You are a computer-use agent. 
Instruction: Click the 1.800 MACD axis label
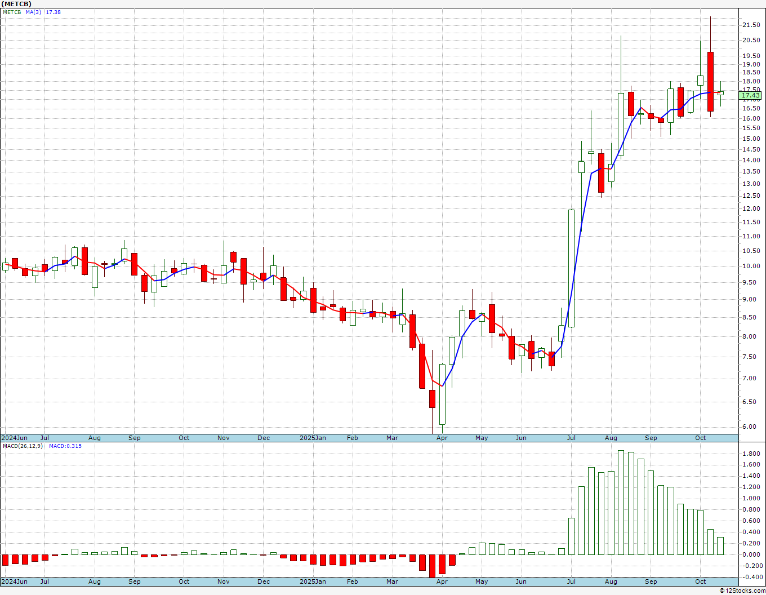(x=751, y=453)
